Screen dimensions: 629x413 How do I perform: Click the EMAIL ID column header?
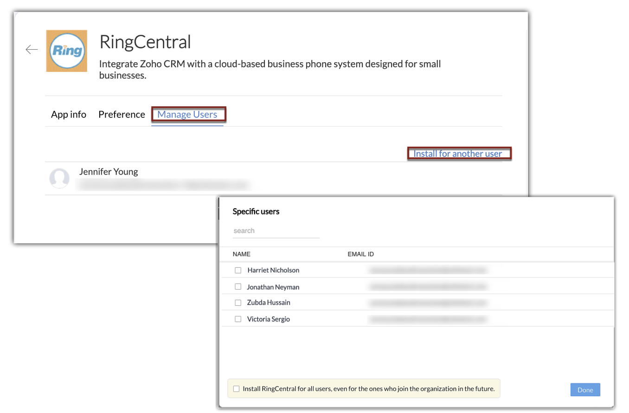pos(360,254)
